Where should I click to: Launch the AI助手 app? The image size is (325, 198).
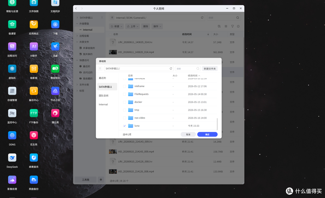34,47
